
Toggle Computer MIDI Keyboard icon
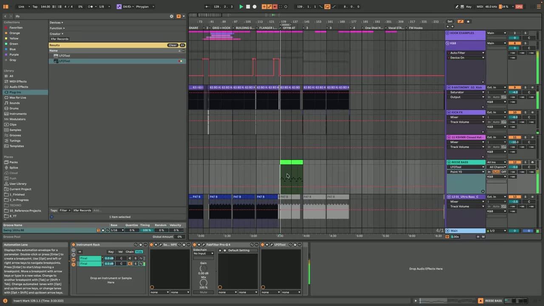463,6
